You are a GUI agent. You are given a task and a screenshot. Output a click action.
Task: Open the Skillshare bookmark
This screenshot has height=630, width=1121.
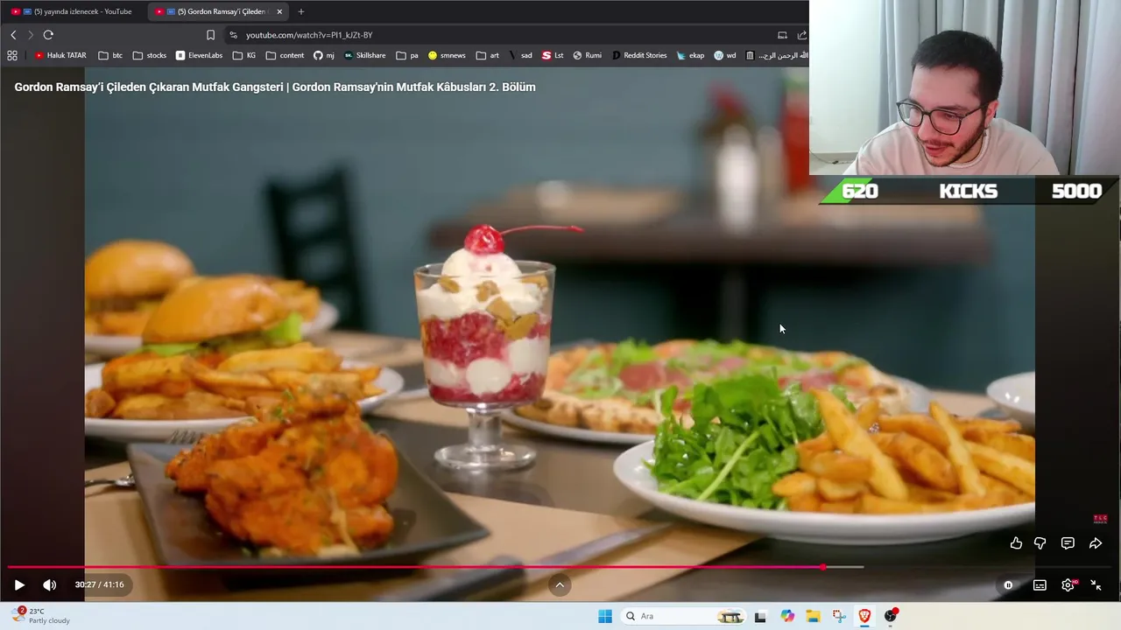pyautogui.click(x=365, y=55)
